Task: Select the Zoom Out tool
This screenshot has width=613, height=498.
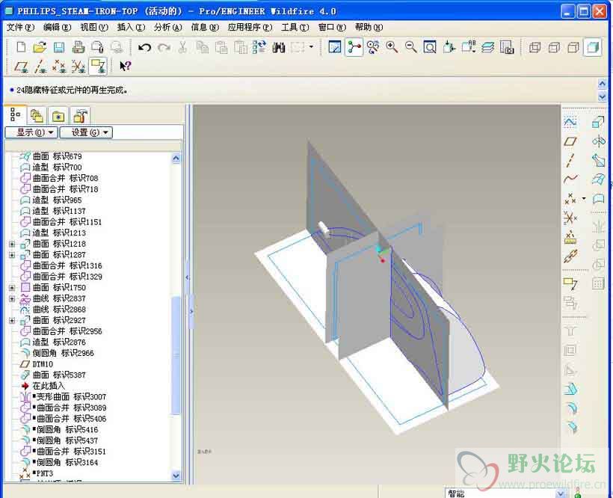Action: pos(411,47)
